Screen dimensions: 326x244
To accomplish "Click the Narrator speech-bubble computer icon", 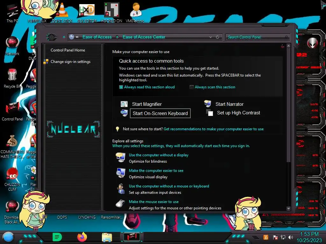I will click(208, 103).
